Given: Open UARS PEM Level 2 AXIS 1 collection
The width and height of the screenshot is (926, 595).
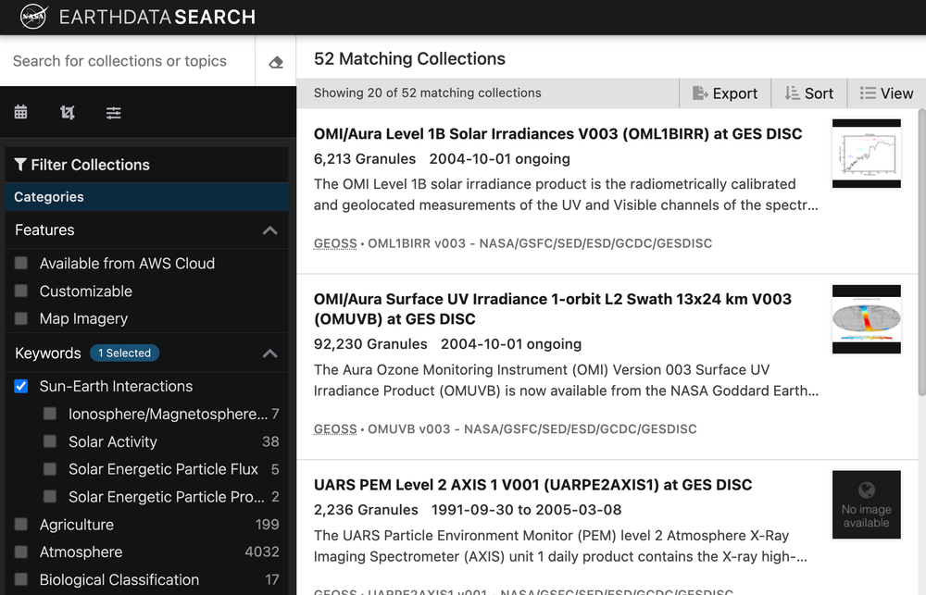Looking at the screenshot, I should click(x=532, y=485).
